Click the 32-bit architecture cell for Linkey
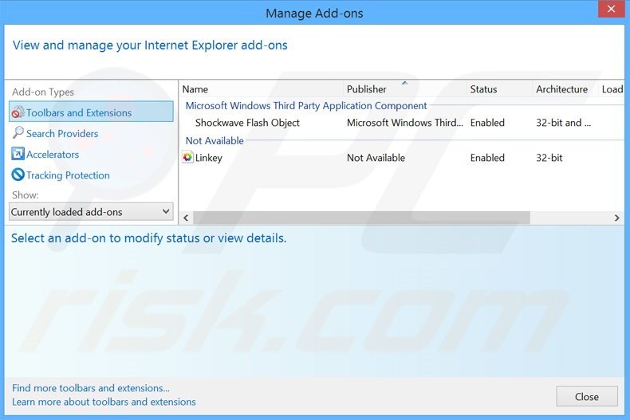630x420 pixels. 549,158
